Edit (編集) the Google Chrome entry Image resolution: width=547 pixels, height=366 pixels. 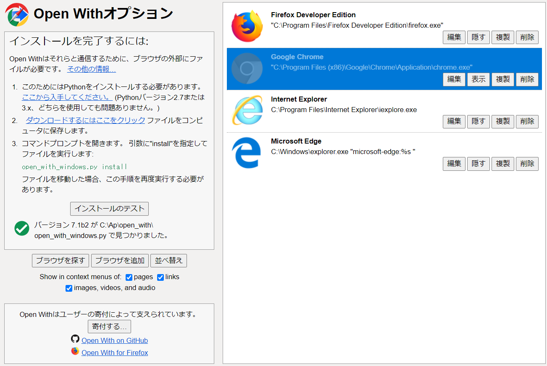[x=454, y=79]
